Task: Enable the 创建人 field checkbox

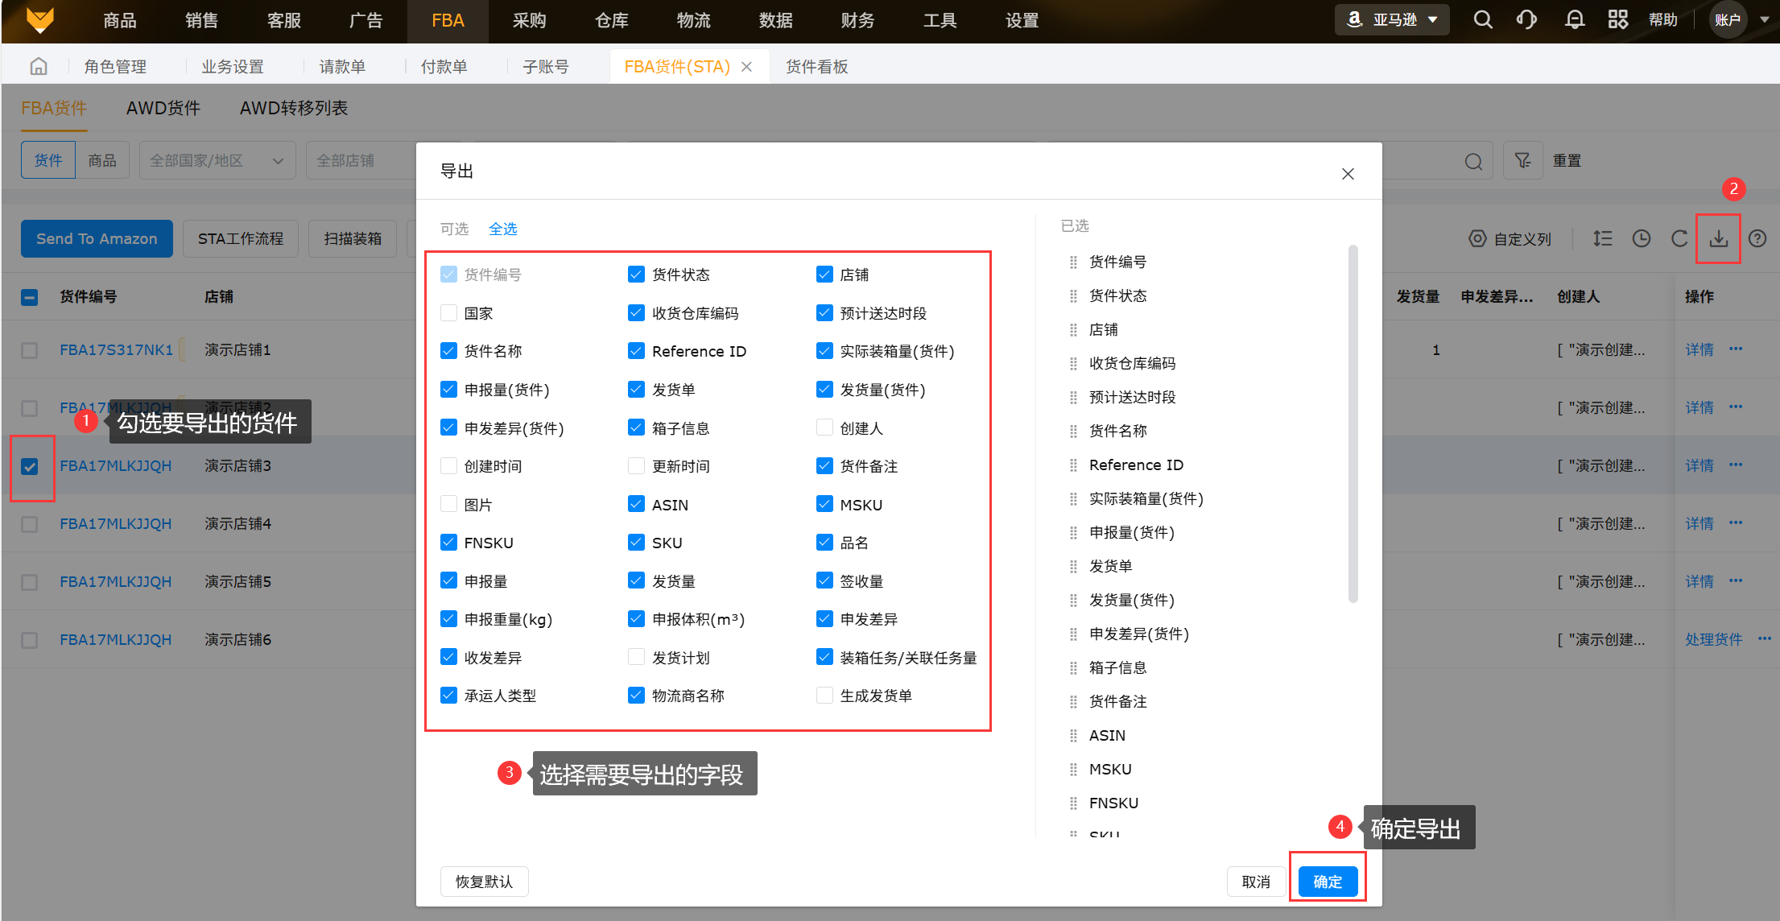Action: coord(824,428)
